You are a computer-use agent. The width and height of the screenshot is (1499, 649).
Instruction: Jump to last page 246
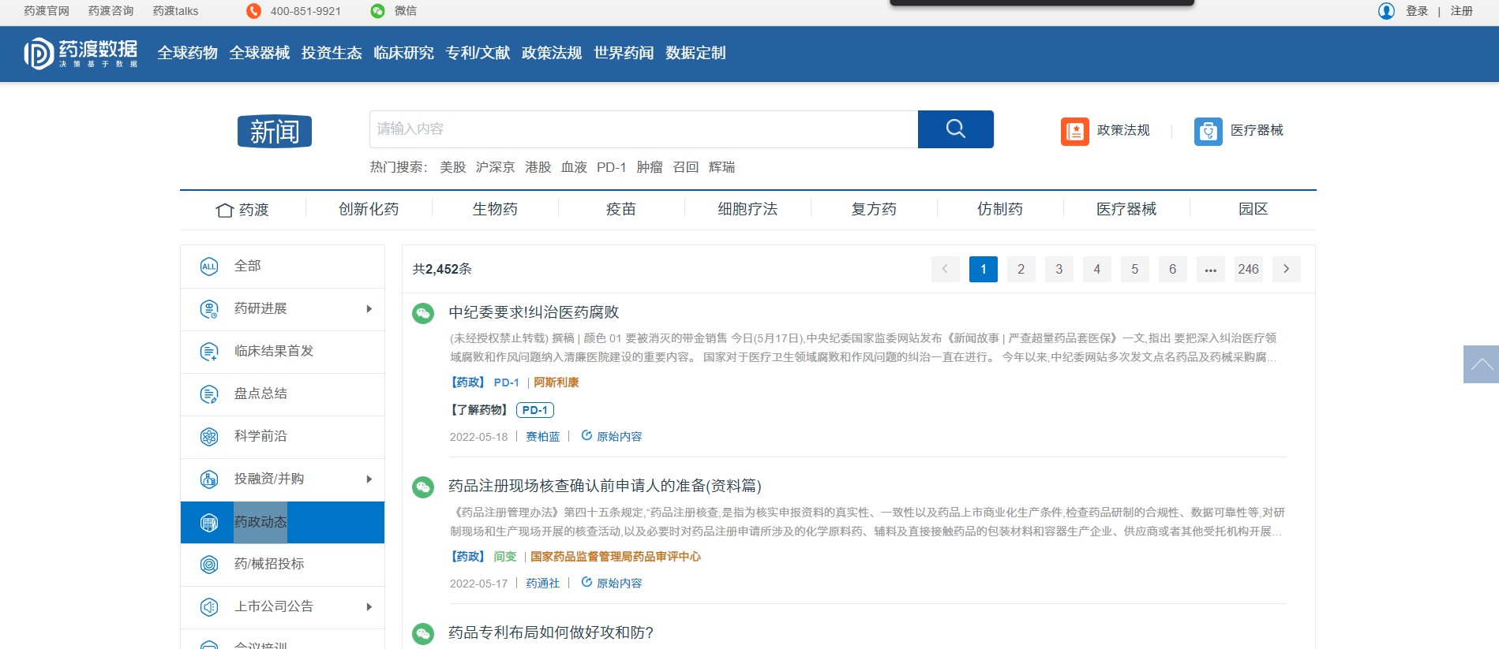coord(1249,269)
